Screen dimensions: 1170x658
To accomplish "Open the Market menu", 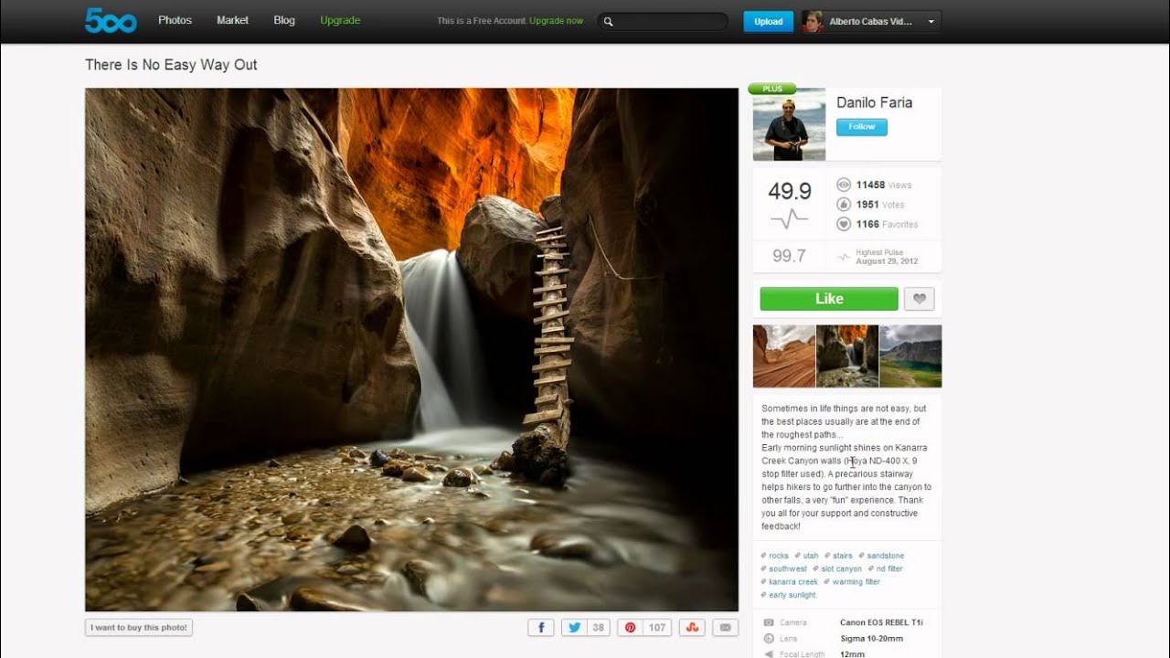I will [232, 20].
